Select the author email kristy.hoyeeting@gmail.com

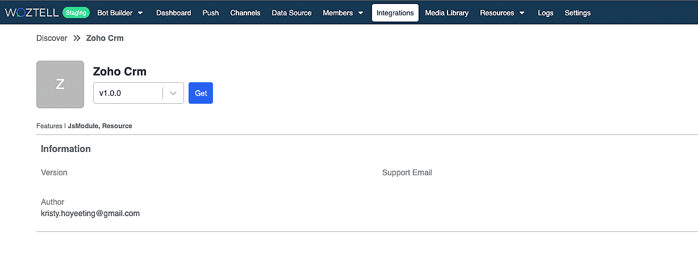[x=90, y=213]
